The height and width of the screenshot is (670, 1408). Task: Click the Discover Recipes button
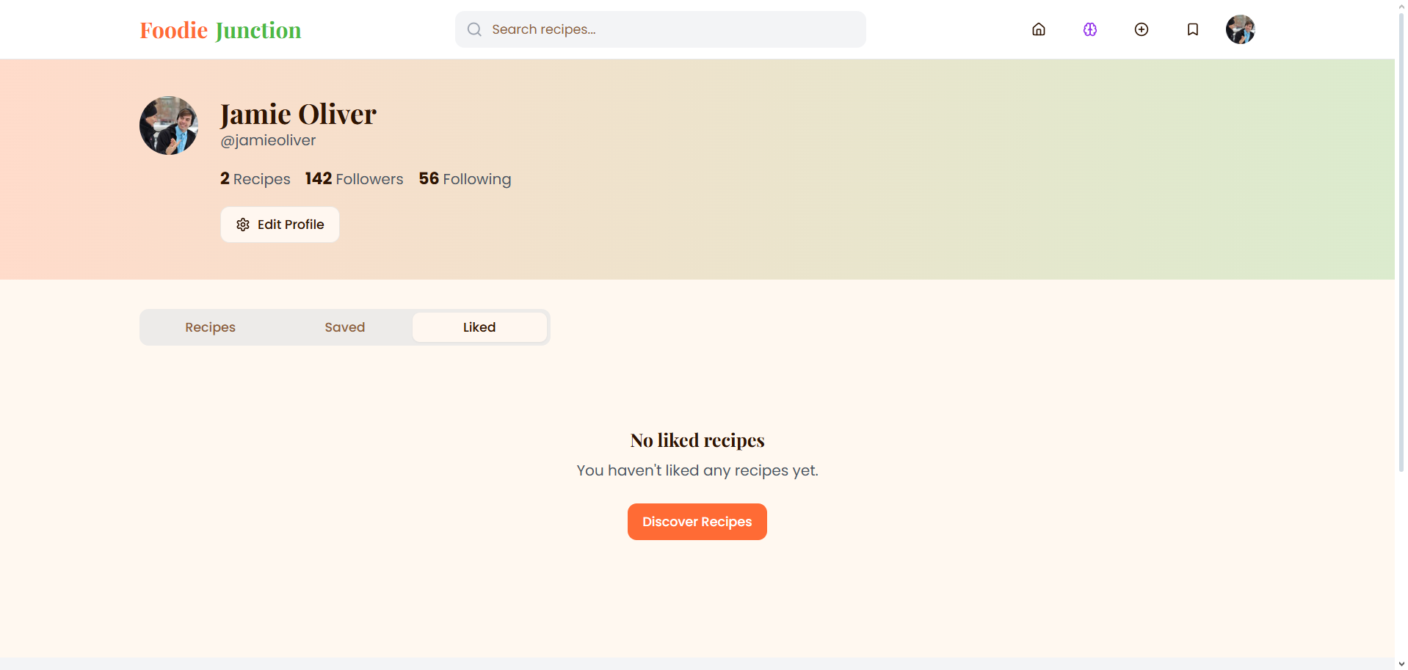tap(697, 522)
